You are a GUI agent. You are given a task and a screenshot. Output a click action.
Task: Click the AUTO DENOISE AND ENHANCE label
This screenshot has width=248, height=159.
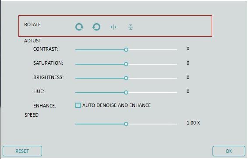[x=117, y=105]
